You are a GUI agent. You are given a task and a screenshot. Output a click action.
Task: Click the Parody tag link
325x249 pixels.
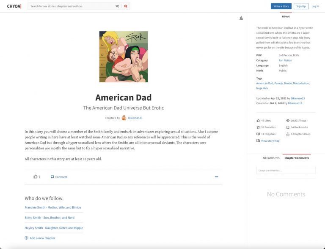point(278,83)
